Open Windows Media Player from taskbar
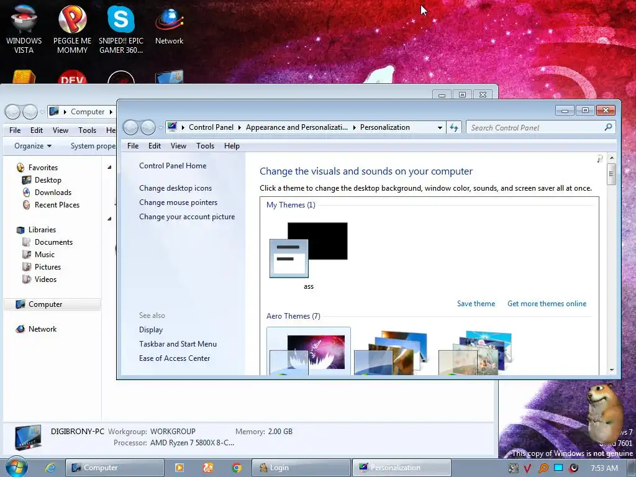This screenshot has height=477, width=636. 179,468
